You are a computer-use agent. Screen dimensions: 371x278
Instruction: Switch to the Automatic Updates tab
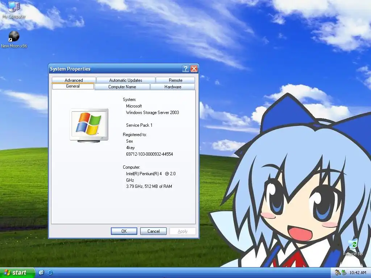[126, 80]
